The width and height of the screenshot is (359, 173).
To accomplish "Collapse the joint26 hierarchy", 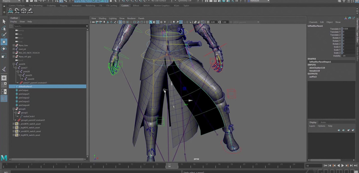I will (14, 64).
